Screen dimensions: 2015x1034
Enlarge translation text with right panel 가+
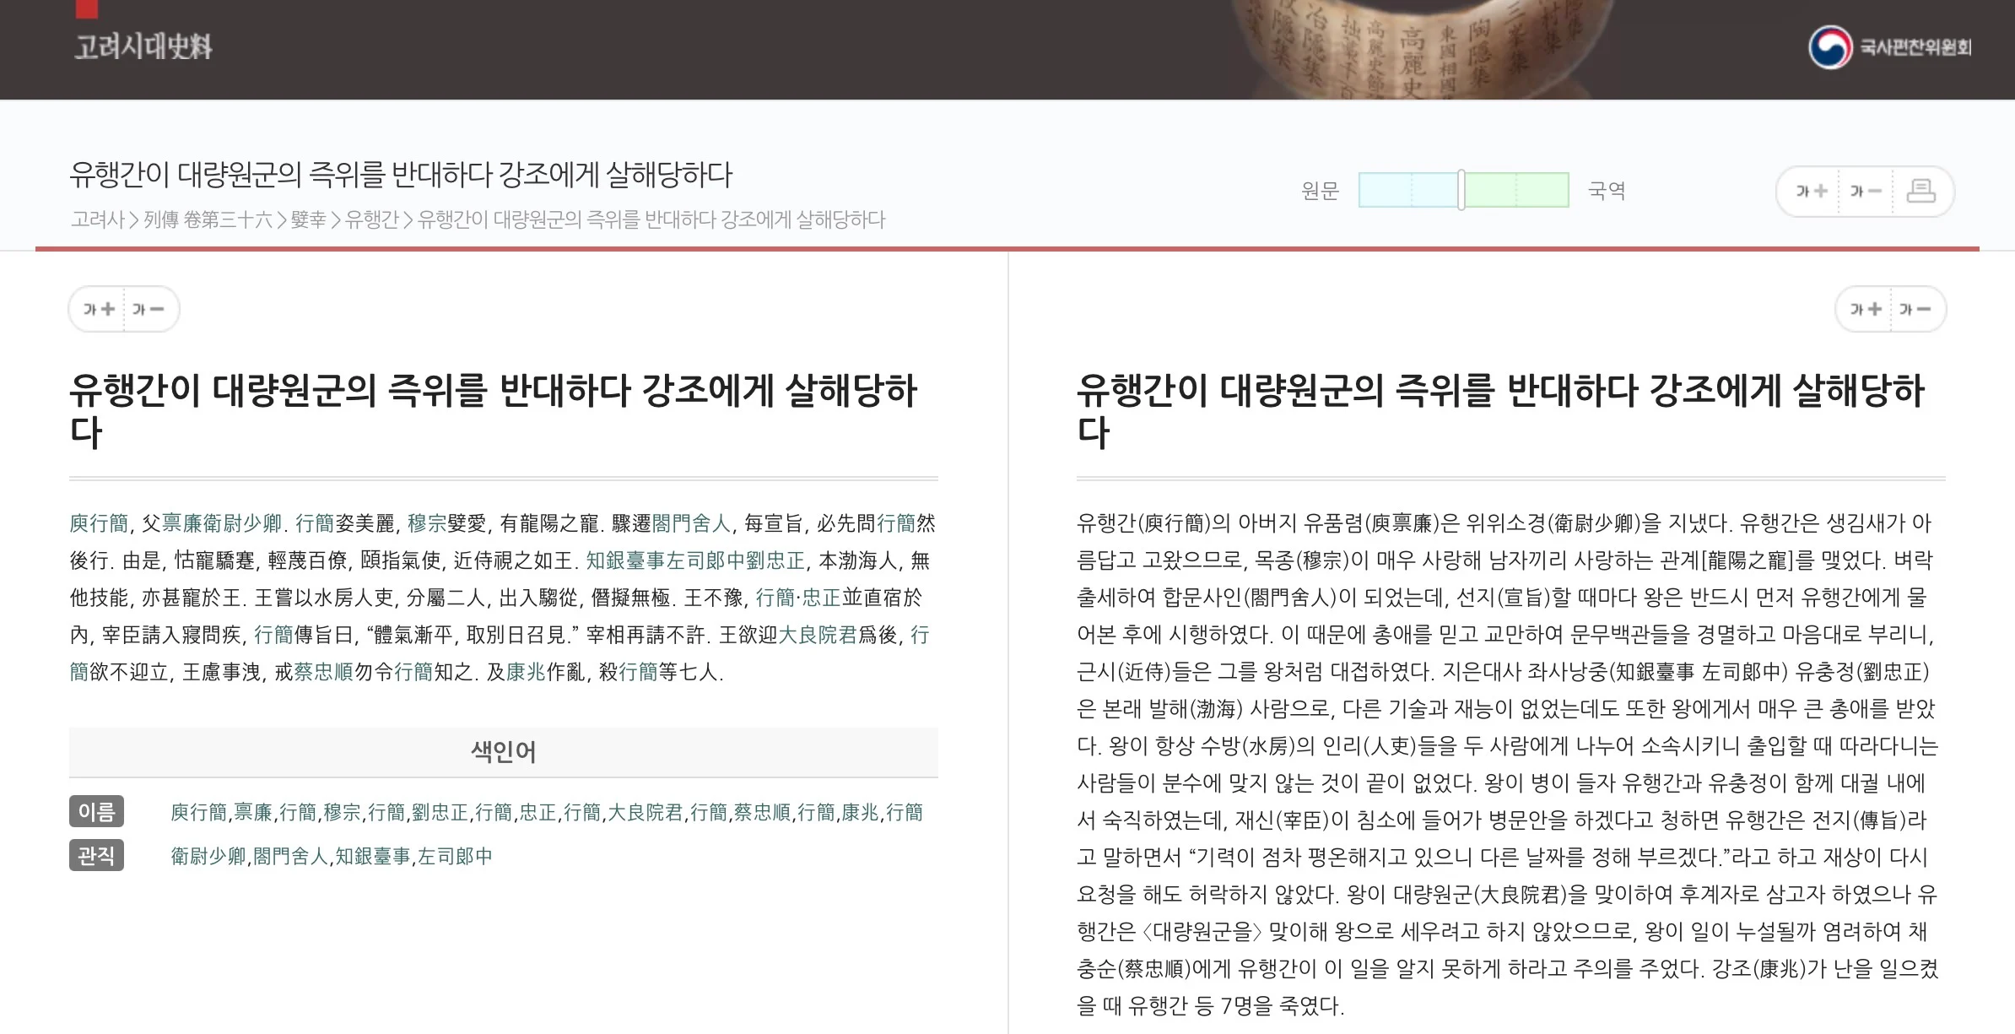point(1866,309)
